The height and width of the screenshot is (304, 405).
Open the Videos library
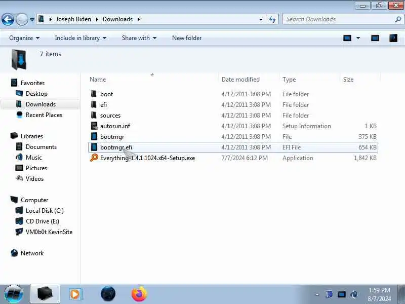click(34, 179)
